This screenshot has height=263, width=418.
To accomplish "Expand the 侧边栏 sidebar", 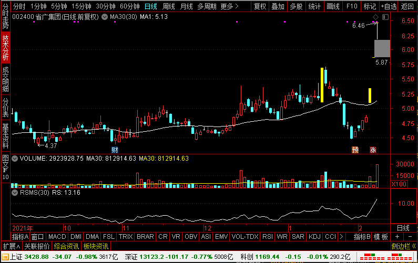I will pos(404,246).
